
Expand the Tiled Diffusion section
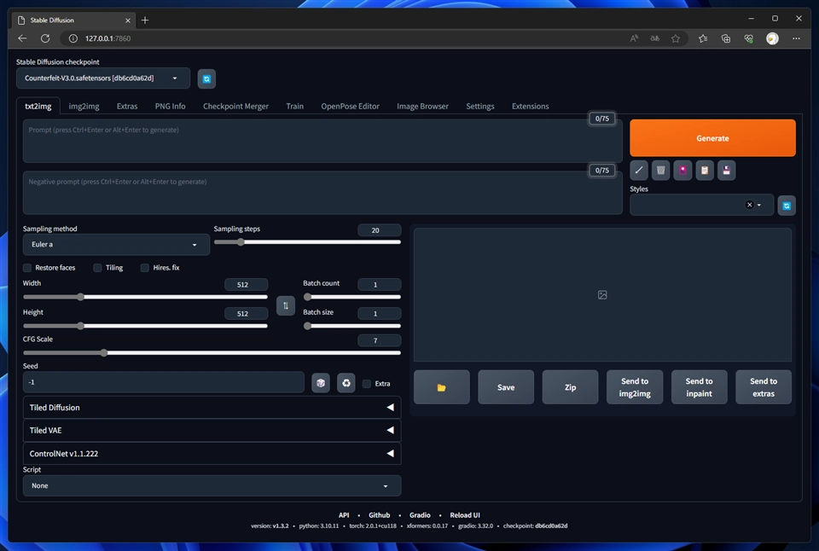tap(212, 408)
